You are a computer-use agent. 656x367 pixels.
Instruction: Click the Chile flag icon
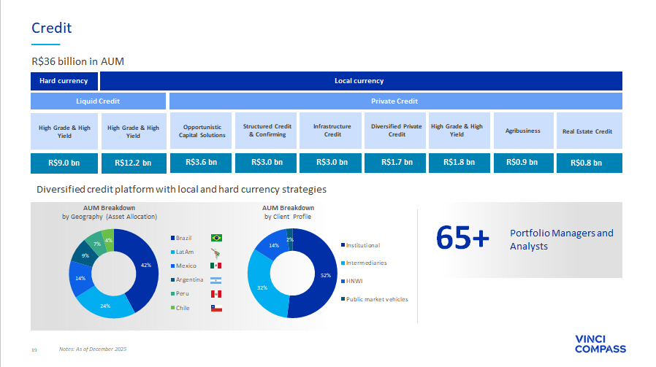click(216, 308)
